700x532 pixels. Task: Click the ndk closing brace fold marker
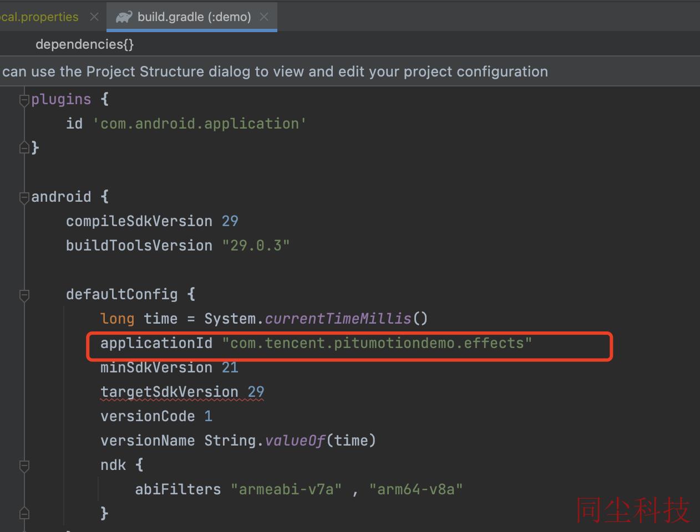tap(24, 513)
